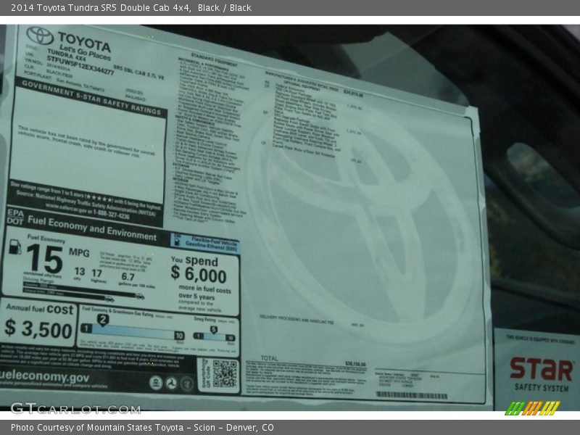Click the fuel pump icon beside 15 MPG
580x435 pixels.
(x=14, y=247)
